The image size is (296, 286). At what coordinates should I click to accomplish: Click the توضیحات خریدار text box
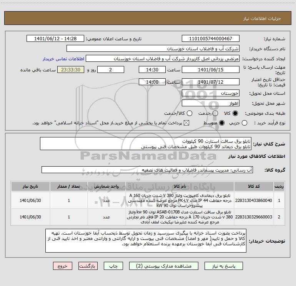[146, 241]
